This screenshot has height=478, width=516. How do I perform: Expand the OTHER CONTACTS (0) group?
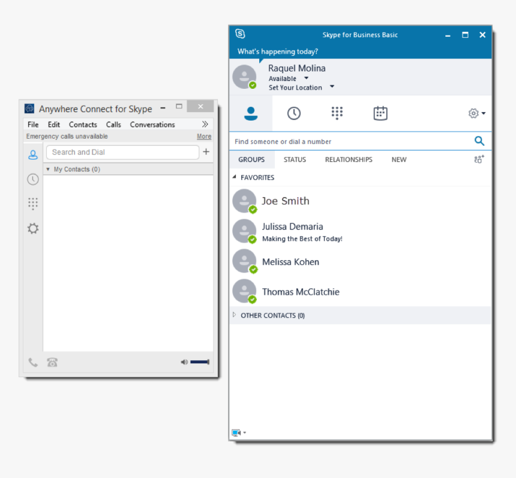pos(235,315)
